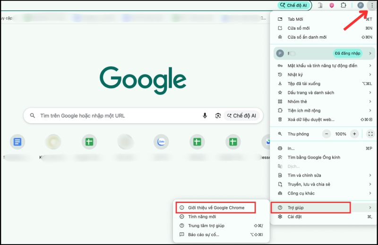The image size is (378, 245).
Task: Decrease zoom with the minus button
Action: pyautogui.click(x=326, y=134)
